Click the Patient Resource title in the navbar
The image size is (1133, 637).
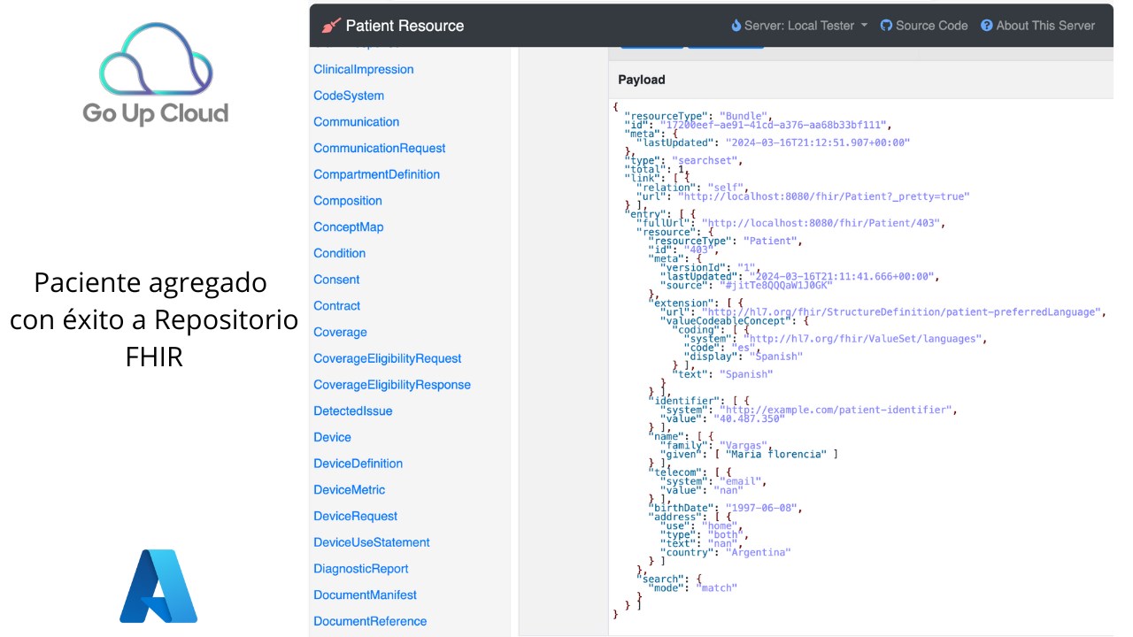tap(405, 26)
